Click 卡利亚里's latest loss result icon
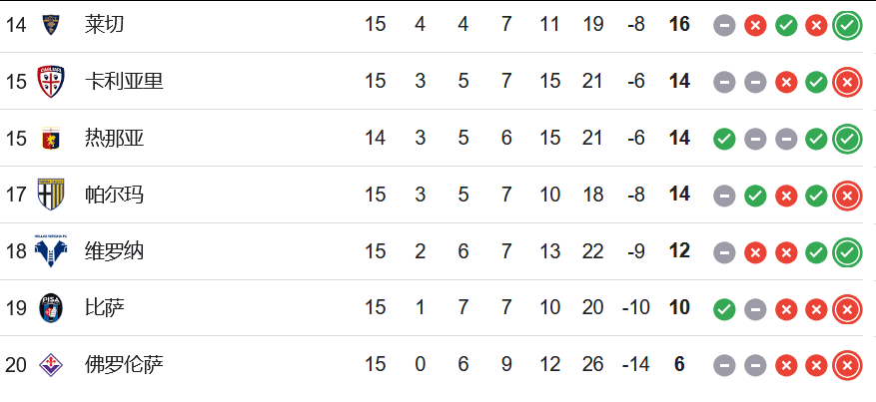Image resolution: width=876 pixels, height=402 pixels. pos(847,83)
